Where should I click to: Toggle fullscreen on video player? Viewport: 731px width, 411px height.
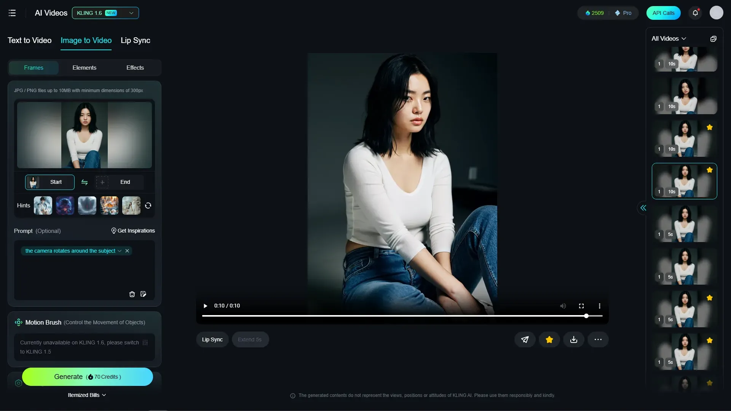tap(581, 306)
